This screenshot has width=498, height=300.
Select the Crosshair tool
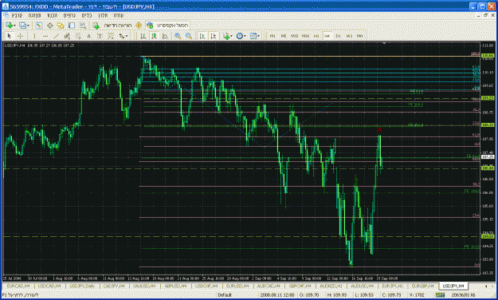[20, 36]
